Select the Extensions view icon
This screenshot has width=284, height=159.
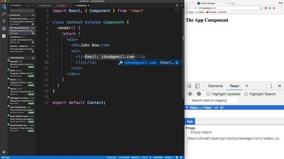[4, 36]
